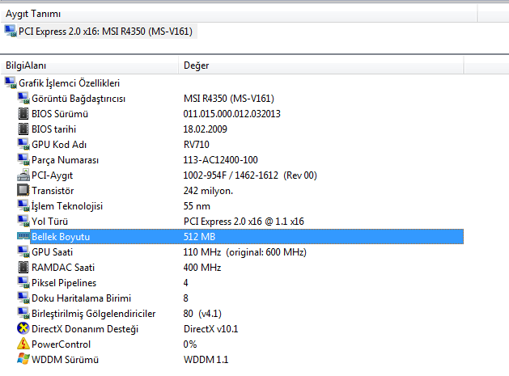Sort by the BilgiAlanı column header
509x376 pixels.
[89, 65]
